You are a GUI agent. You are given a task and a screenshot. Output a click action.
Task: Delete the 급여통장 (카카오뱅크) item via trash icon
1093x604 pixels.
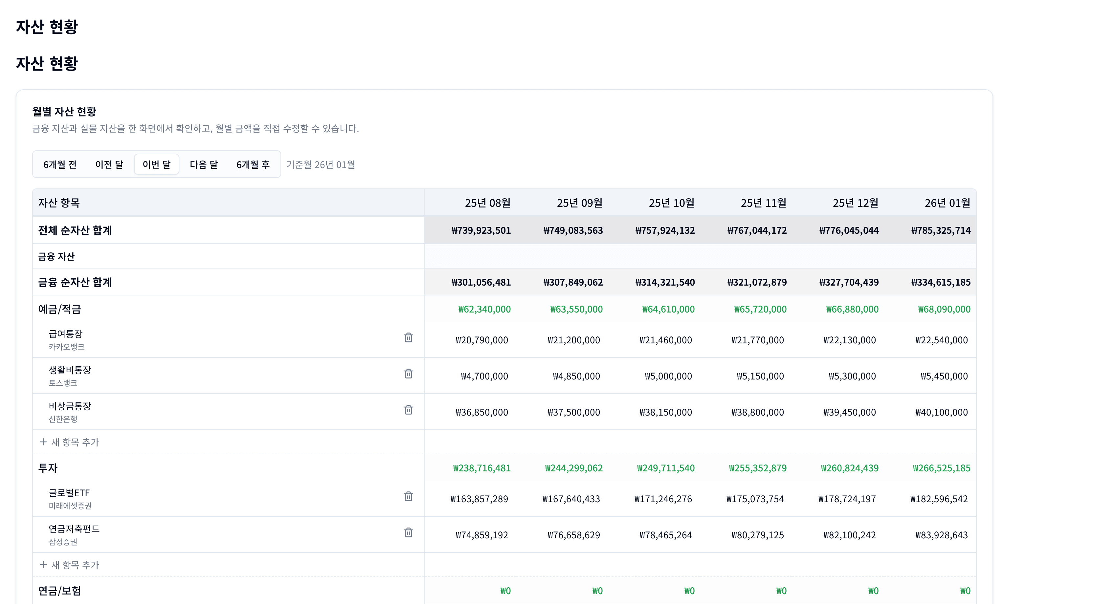[409, 338]
